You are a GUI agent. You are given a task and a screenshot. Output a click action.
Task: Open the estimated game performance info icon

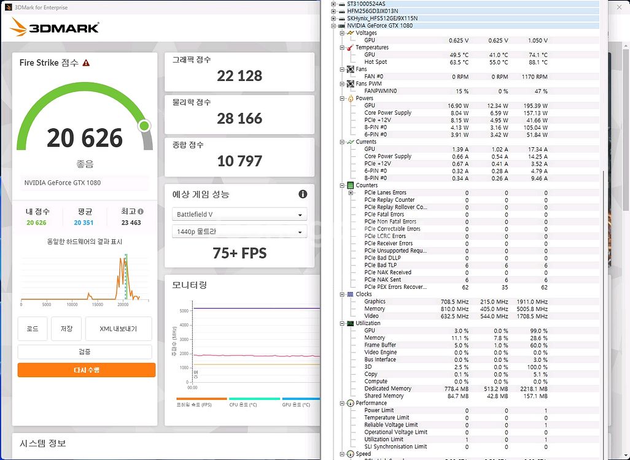pyautogui.click(x=303, y=194)
